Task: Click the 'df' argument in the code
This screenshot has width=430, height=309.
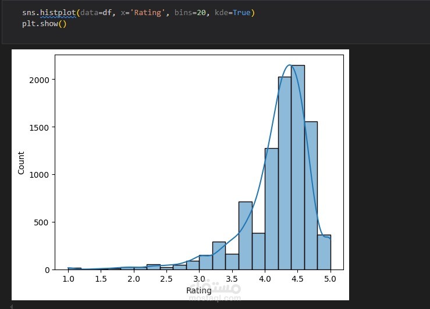Action: [107, 13]
